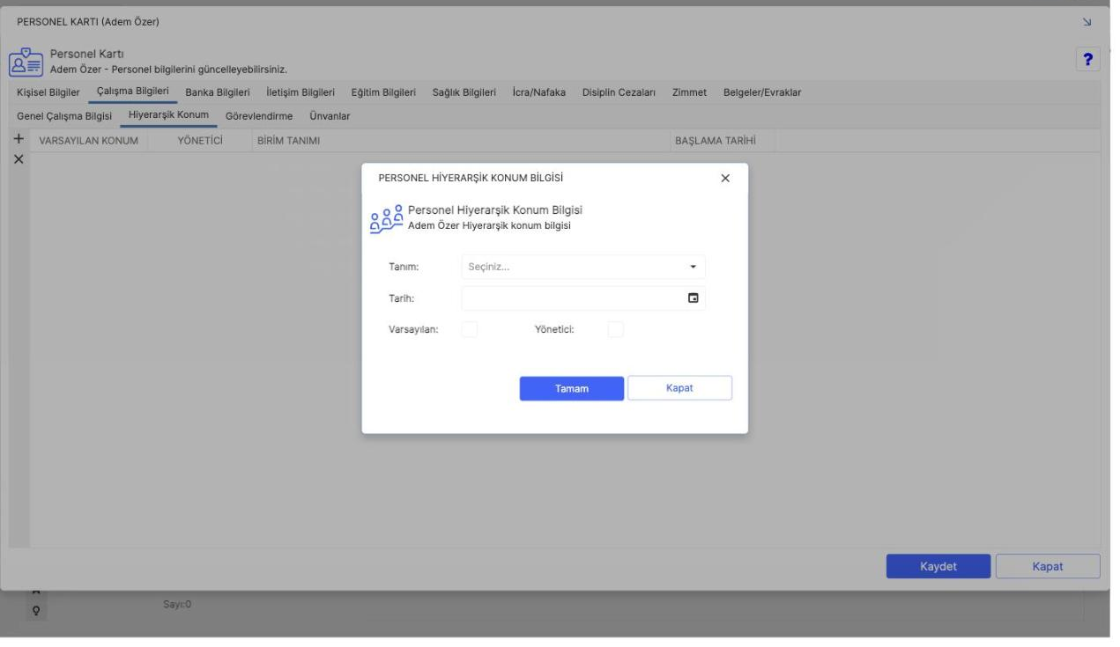
Task: Save the card with the Kaydet button
Action: click(x=938, y=566)
